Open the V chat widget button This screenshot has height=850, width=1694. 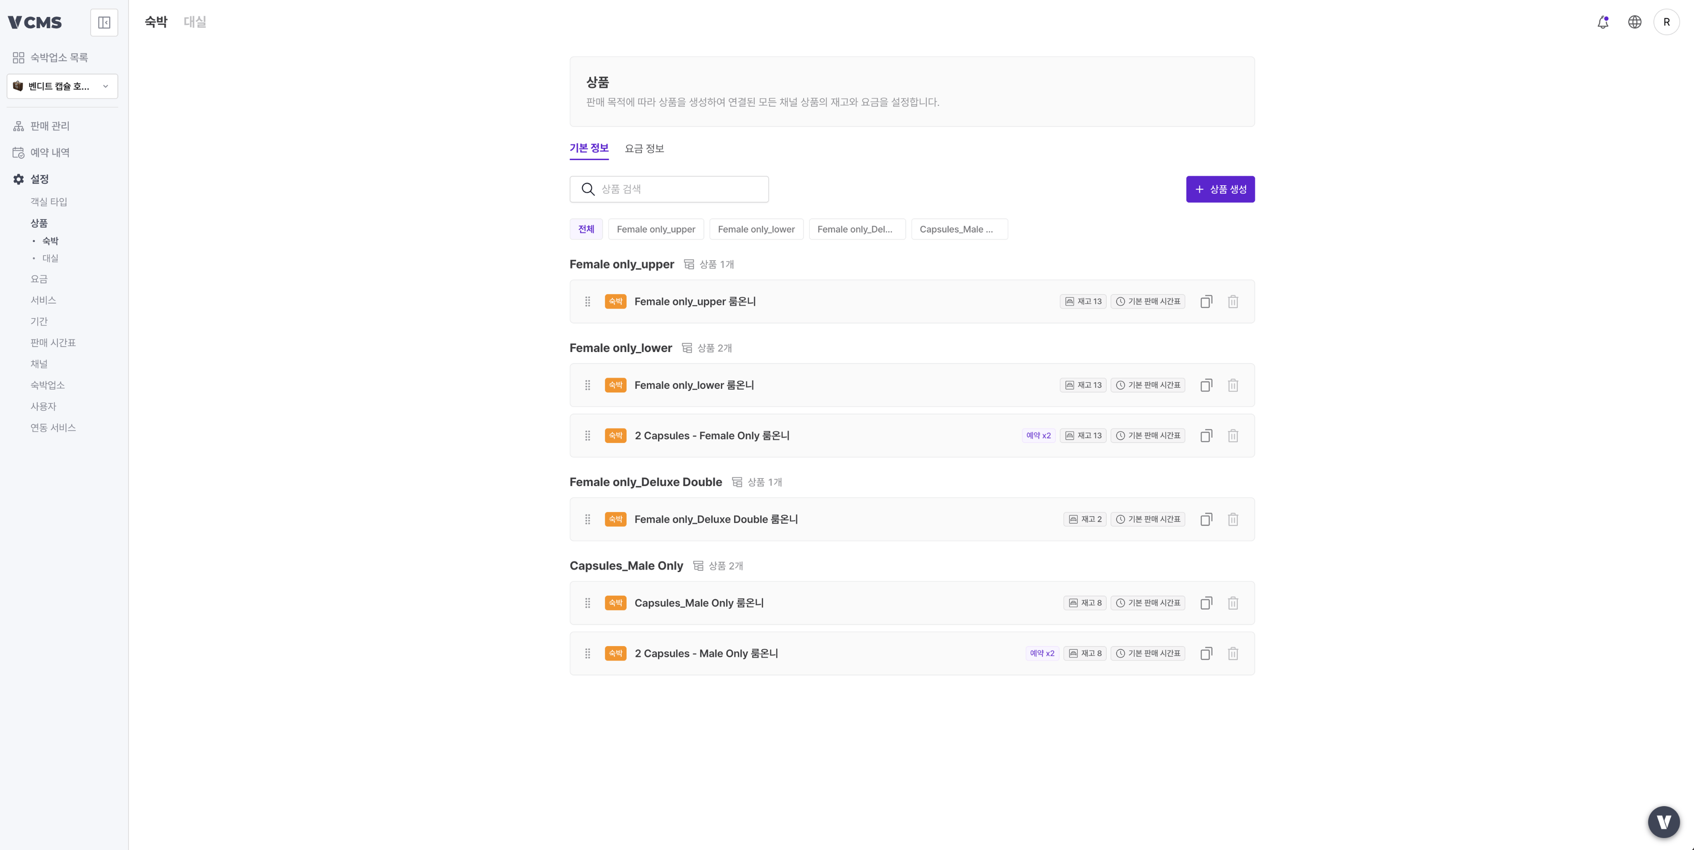pyautogui.click(x=1663, y=822)
